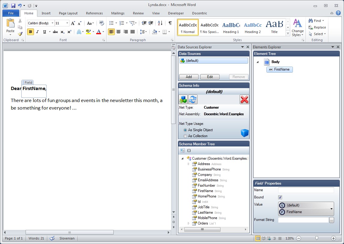Apply strikethrough formatting

coord(55,32)
